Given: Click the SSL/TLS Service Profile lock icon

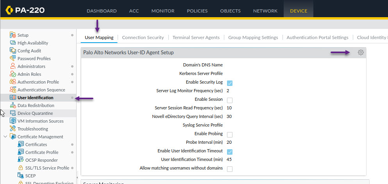Looking at the screenshot, I should [21, 168].
